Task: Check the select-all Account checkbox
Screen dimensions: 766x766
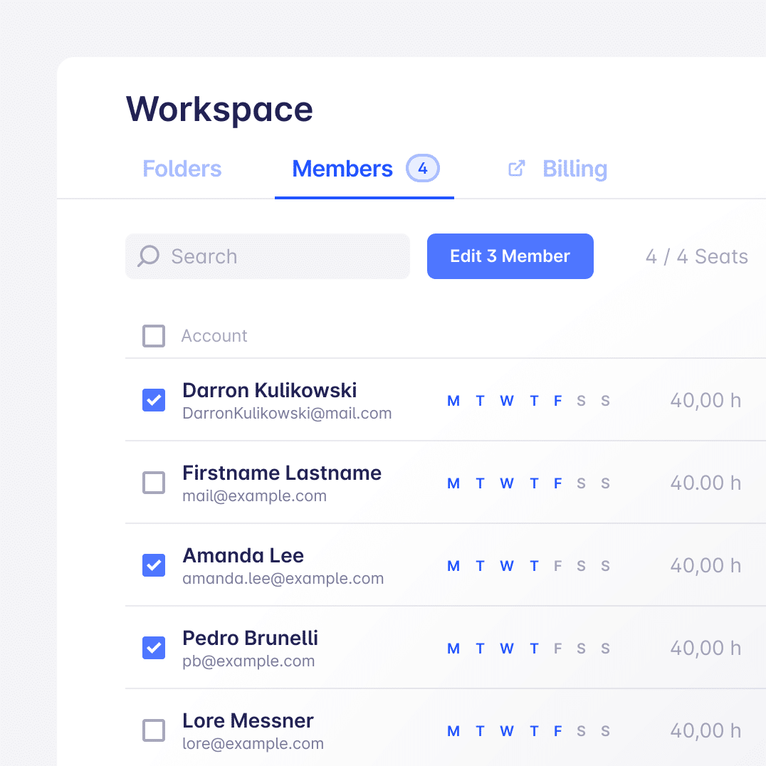Action: pyautogui.click(x=154, y=336)
